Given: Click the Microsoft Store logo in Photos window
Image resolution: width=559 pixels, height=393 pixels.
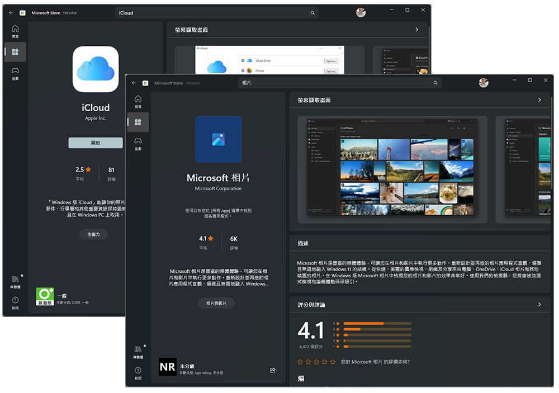Looking at the screenshot, I should click(x=145, y=83).
